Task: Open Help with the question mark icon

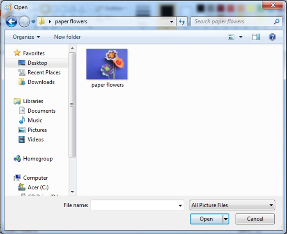Action: click(x=272, y=37)
